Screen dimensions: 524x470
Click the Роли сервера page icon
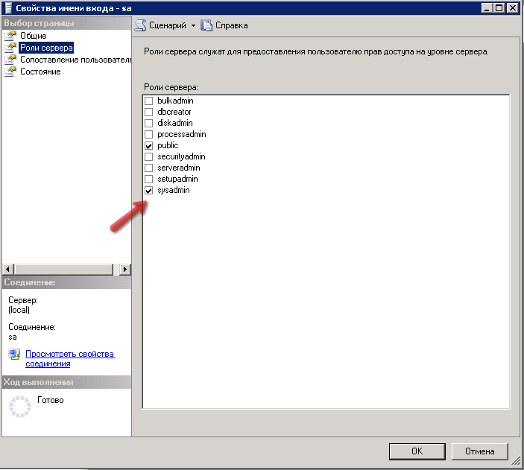pos(10,48)
